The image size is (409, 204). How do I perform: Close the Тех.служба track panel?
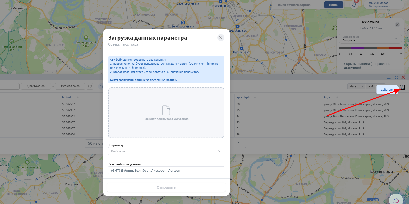(397, 25)
